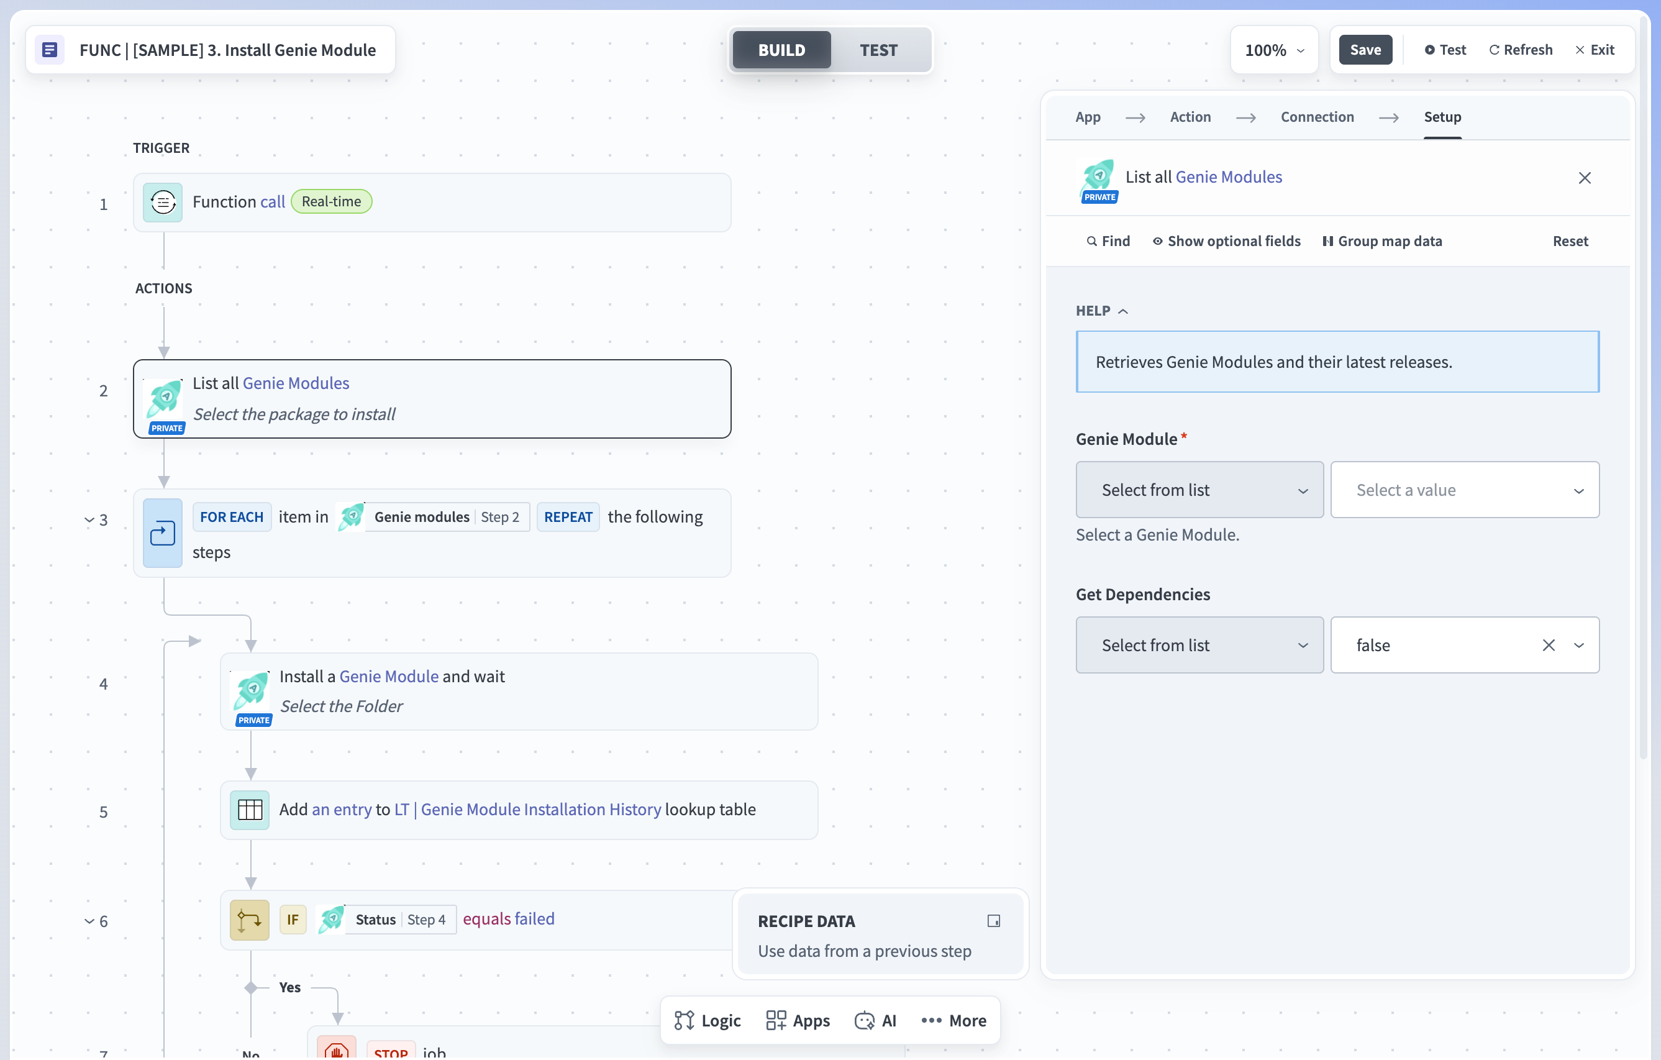1661x1060 pixels.
Task: Click the Genie rocket icon in step 2
Action: [164, 399]
